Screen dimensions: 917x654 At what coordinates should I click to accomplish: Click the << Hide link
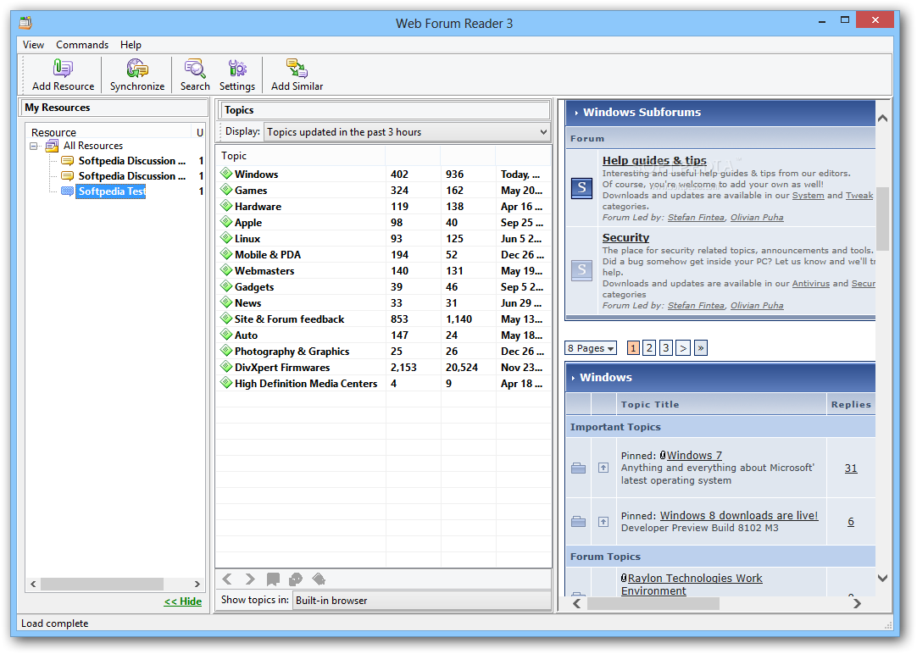coord(183,601)
